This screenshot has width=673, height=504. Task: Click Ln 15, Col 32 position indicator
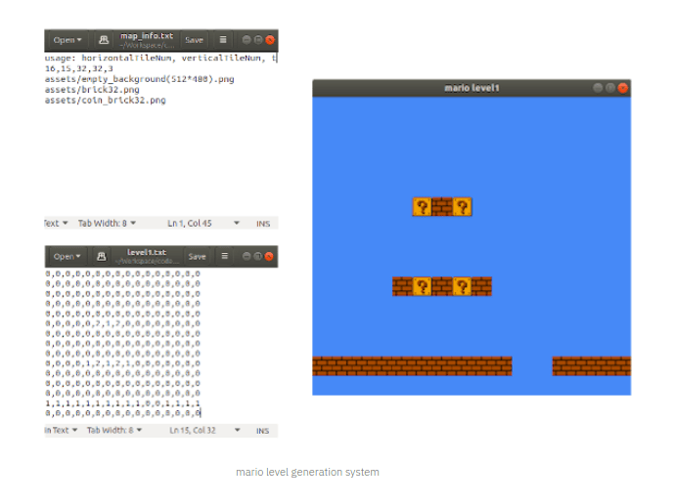pyautogui.click(x=192, y=431)
